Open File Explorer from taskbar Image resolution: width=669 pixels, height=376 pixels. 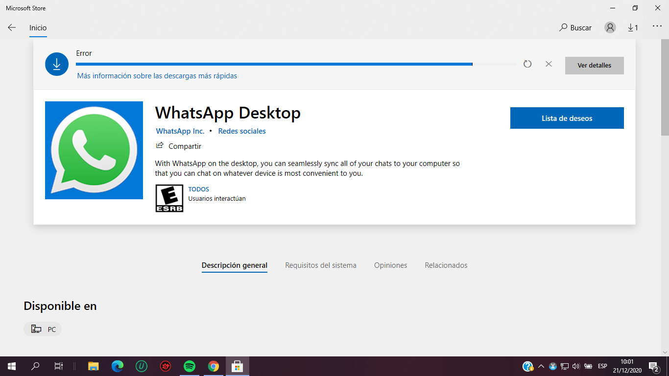(x=94, y=366)
